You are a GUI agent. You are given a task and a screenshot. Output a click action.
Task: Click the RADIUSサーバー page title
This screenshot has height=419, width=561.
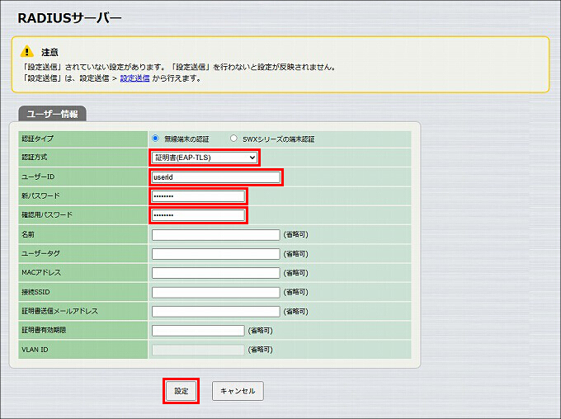[x=70, y=18]
